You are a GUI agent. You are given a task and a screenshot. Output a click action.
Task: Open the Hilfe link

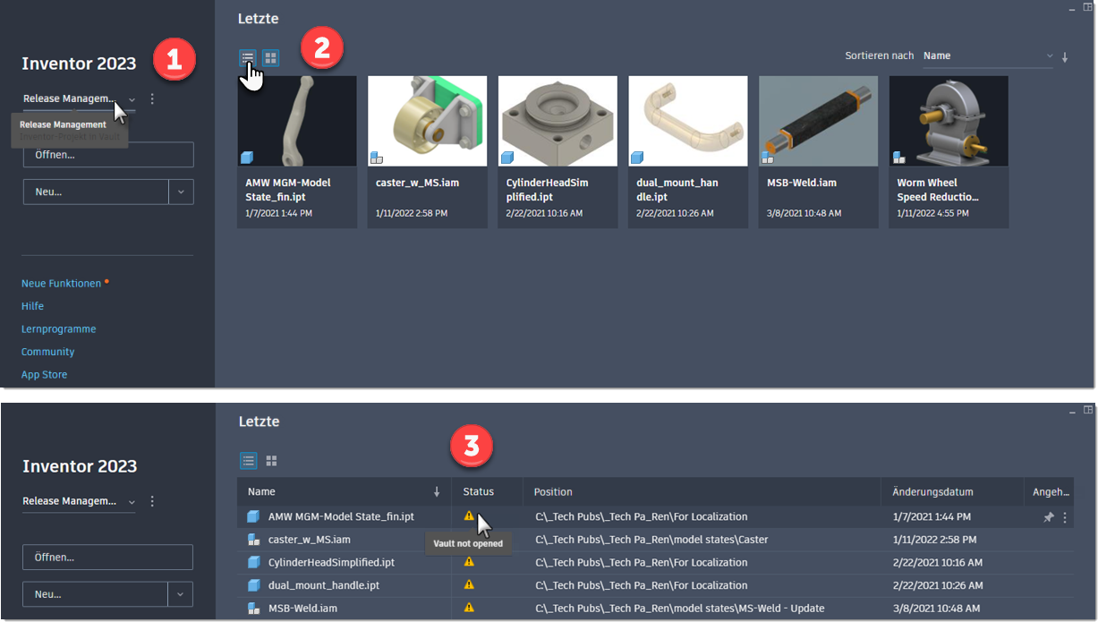[32, 306]
